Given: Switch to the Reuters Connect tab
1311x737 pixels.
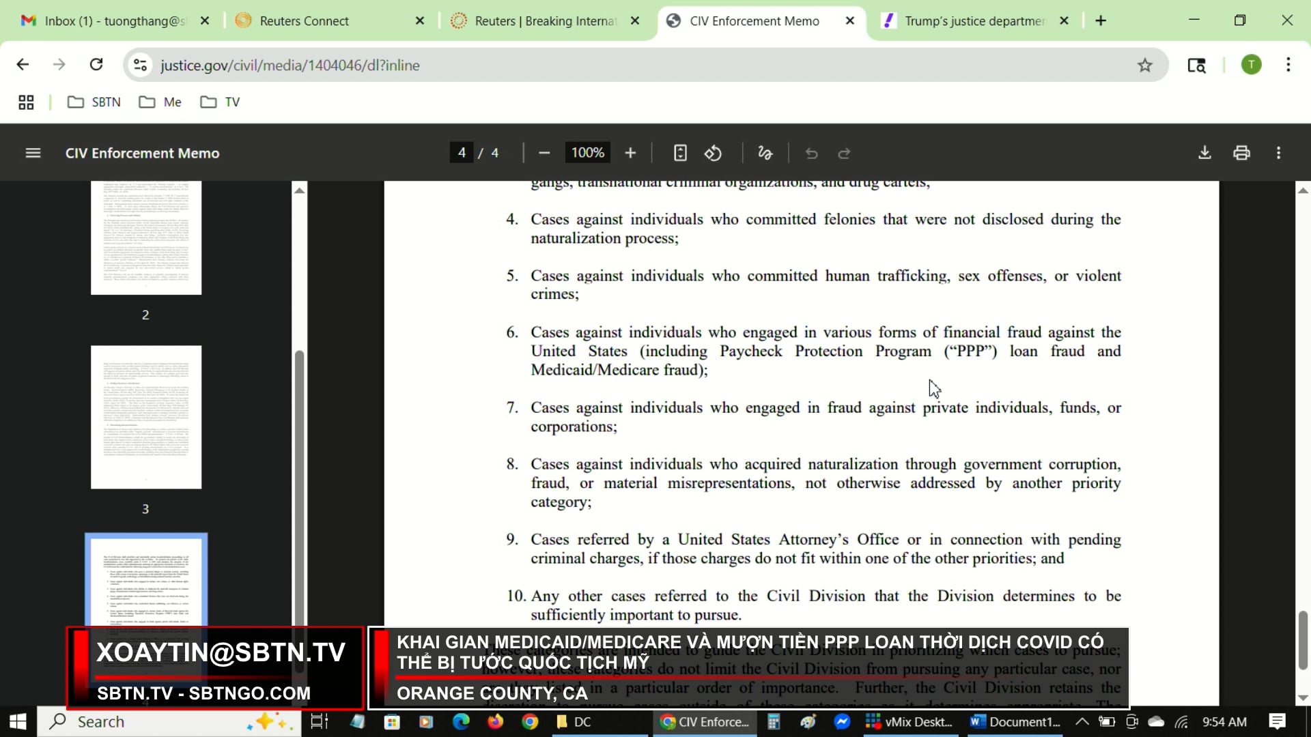Looking at the screenshot, I should pos(304,20).
